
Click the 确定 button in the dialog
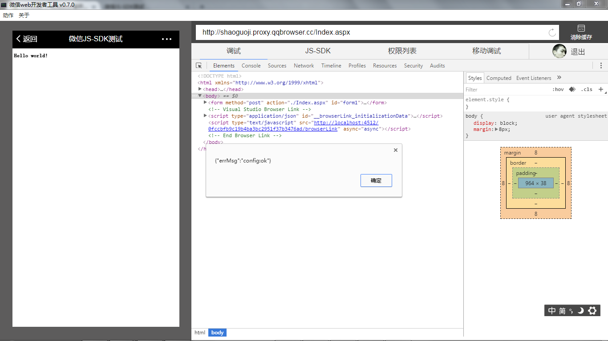(x=376, y=180)
